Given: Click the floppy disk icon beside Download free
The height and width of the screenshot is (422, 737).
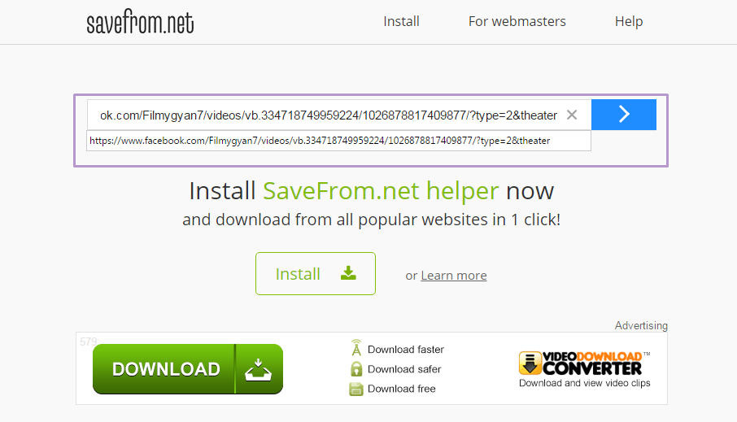Looking at the screenshot, I should click(356, 389).
